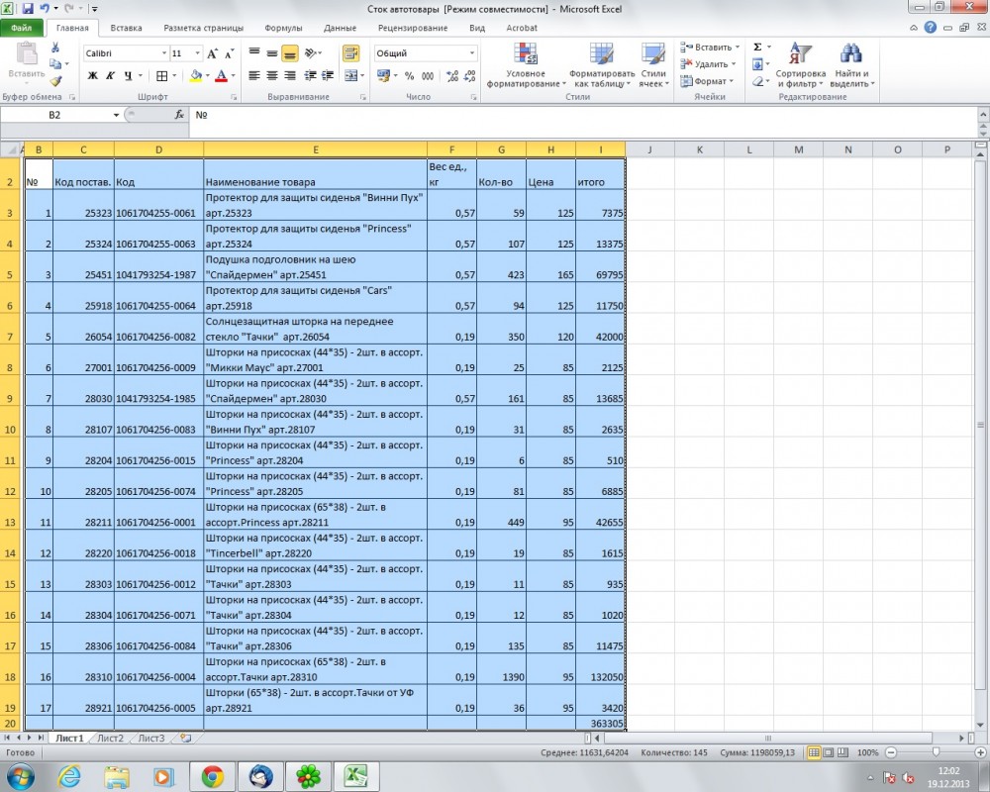Toggle bold Ж formatting
990x792 pixels.
pyautogui.click(x=93, y=76)
